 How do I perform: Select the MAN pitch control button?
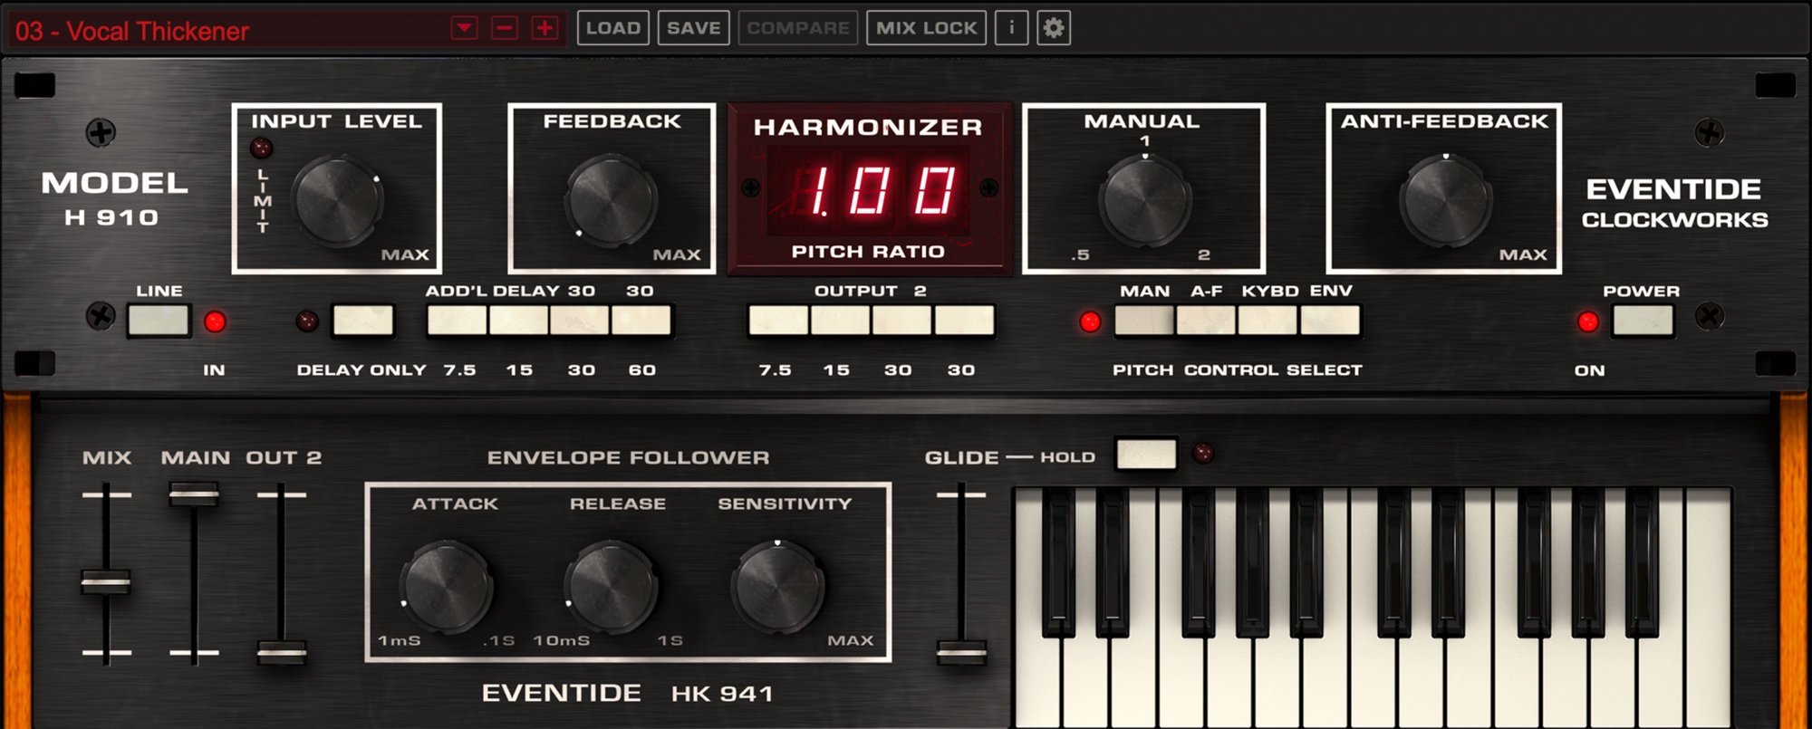tap(1144, 321)
